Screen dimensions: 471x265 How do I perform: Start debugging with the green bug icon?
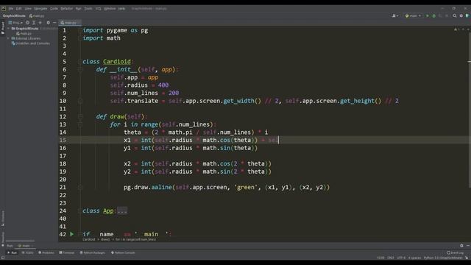tap(433, 15)
